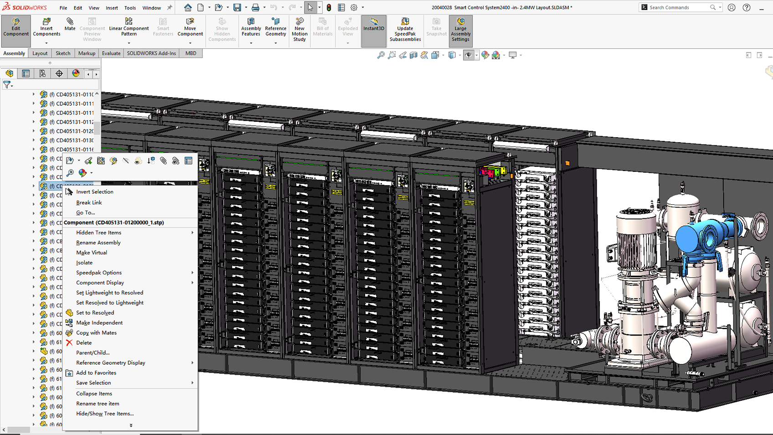Click the Edit Appearance icon in view toolbar

click(x=485, y=55)
